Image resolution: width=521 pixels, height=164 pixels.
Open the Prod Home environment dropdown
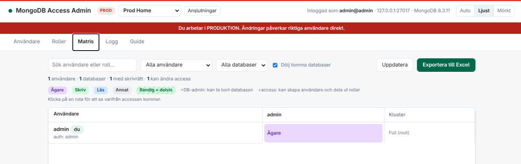tap(150, 11)
